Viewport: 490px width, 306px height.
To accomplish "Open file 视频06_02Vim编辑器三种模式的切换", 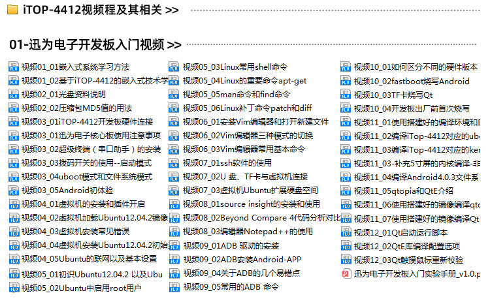I will coord(248,135).
